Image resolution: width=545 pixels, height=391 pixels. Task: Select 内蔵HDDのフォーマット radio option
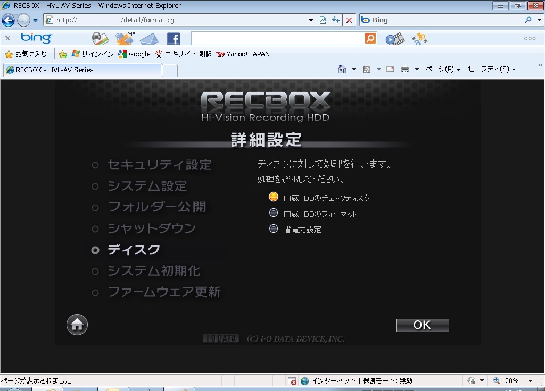[274, 212]
